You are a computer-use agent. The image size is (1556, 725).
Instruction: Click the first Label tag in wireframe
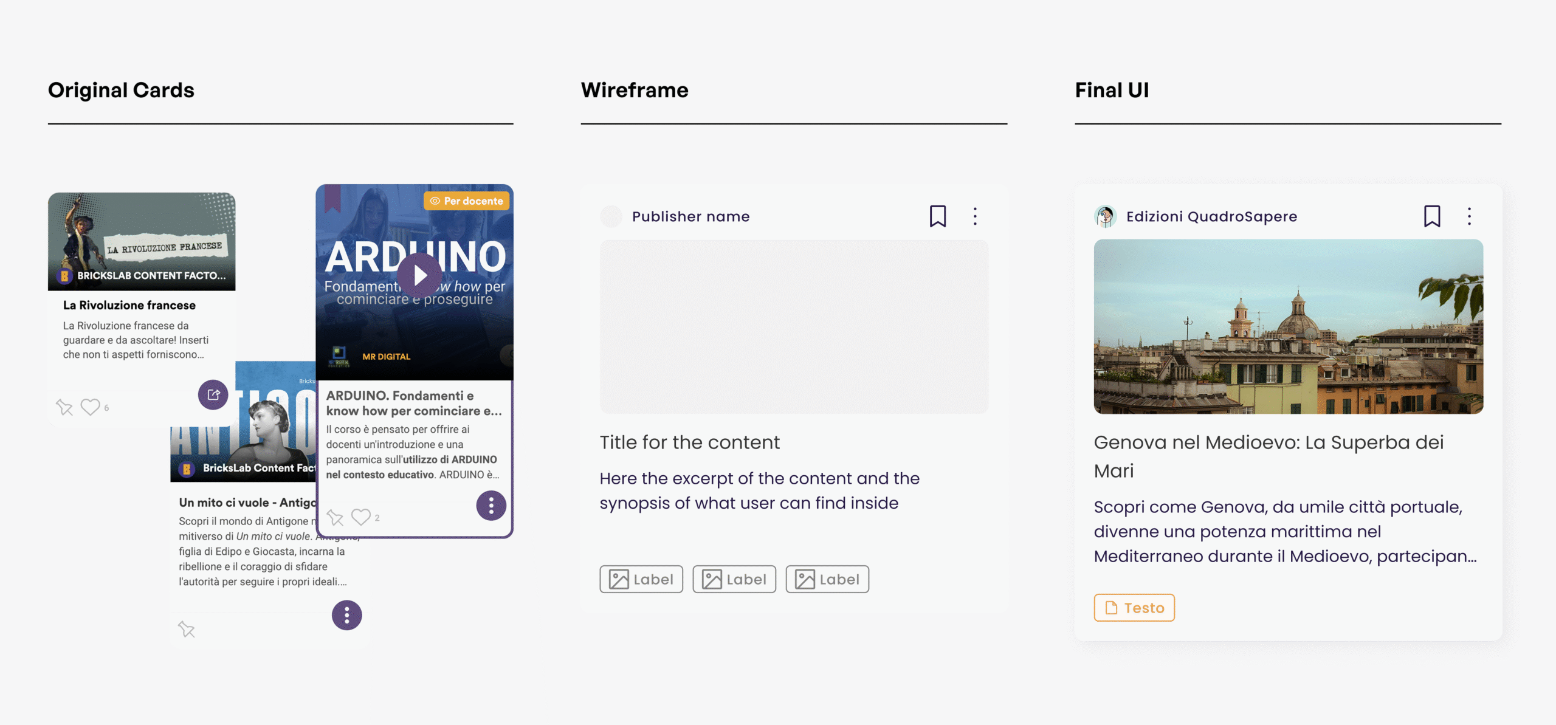[x=641, y=579]
